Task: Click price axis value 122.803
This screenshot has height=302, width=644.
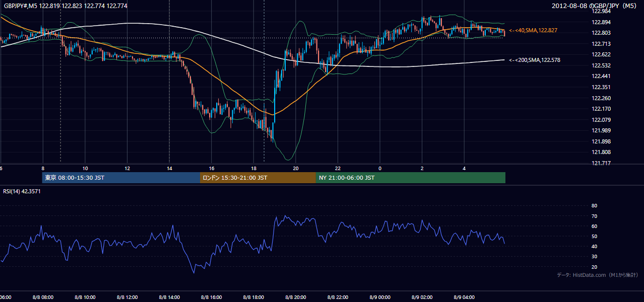Action: click(x=601, y=33)
